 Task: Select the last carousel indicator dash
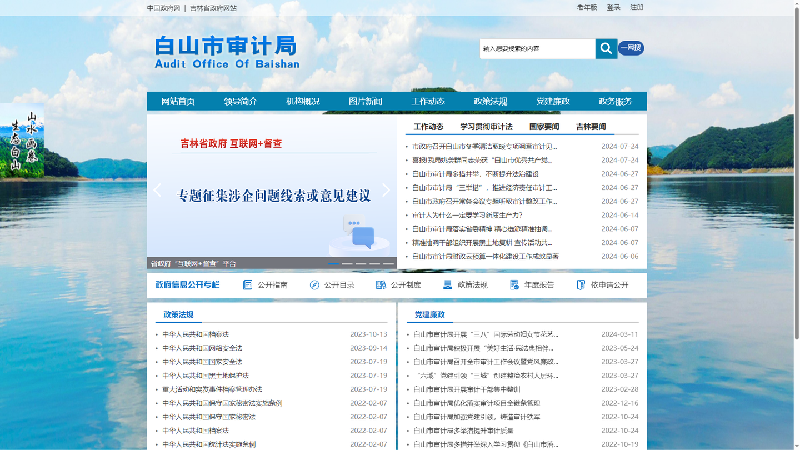[x=388, y=263]
